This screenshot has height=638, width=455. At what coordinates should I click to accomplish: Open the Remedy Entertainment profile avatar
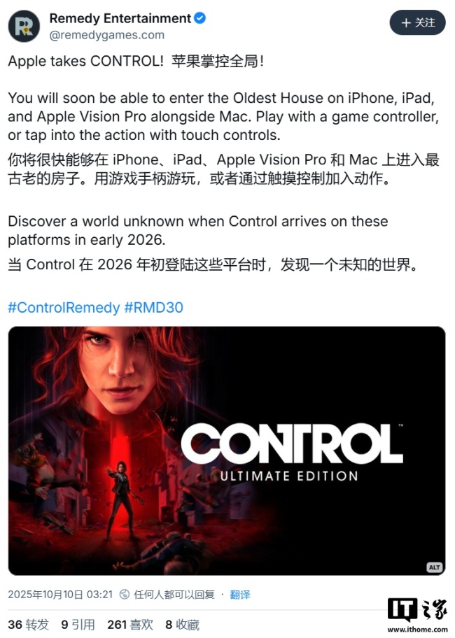[x=24, y=27]
